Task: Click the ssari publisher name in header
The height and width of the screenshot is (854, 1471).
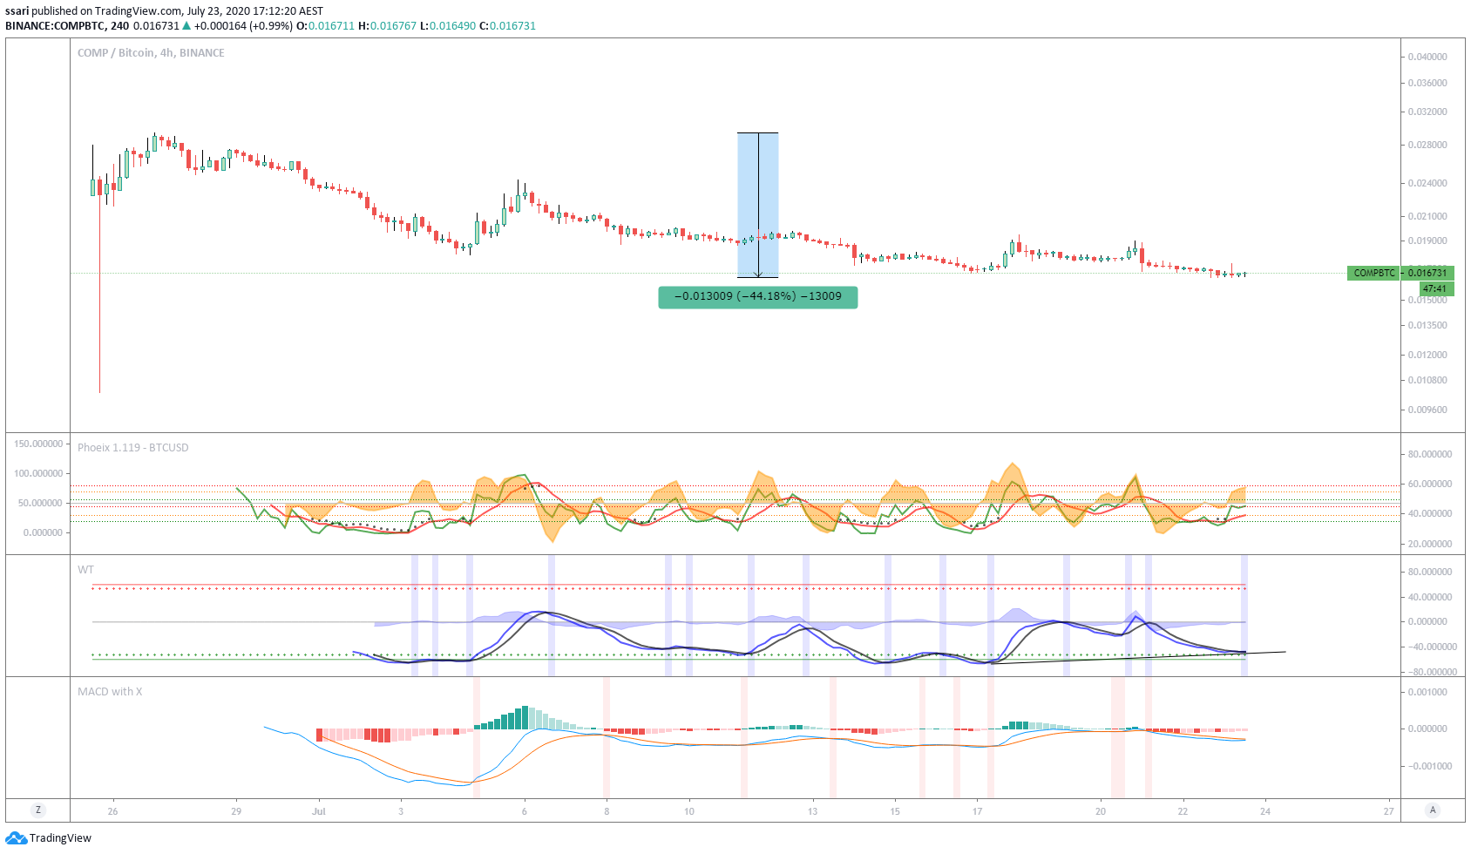Action: coord(17,11)
